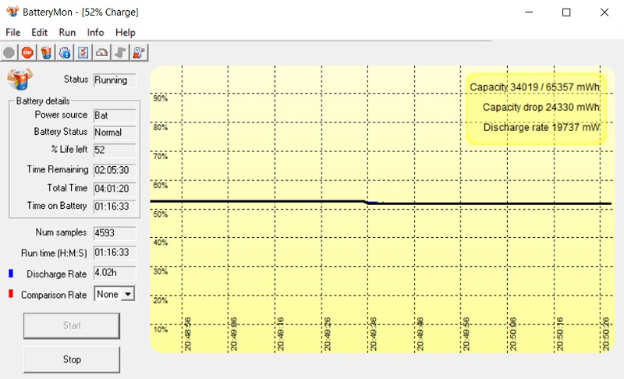Image resolution: width=624 pixels, height=379 pixels.
Task: Close the BatteryMon window
Action: pyautogui.click(x=604, y=12)
